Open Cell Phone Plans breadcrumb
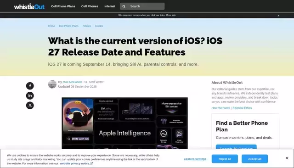Image resolution: width=294 pixels, height=168 pixels. [68, 26]
